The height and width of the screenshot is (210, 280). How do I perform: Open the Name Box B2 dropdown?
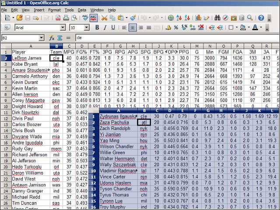point(41,38)
